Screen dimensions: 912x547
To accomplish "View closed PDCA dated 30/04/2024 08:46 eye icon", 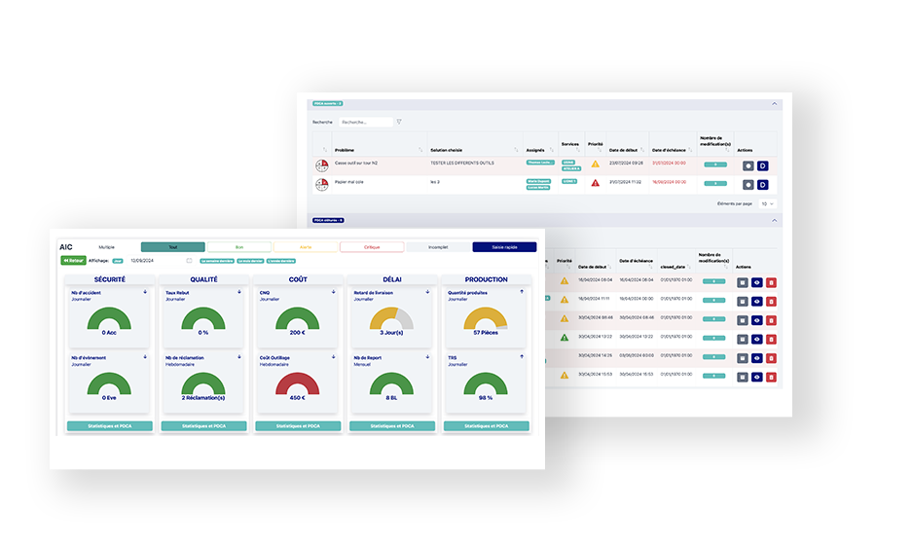I will (x=756, y=320).
